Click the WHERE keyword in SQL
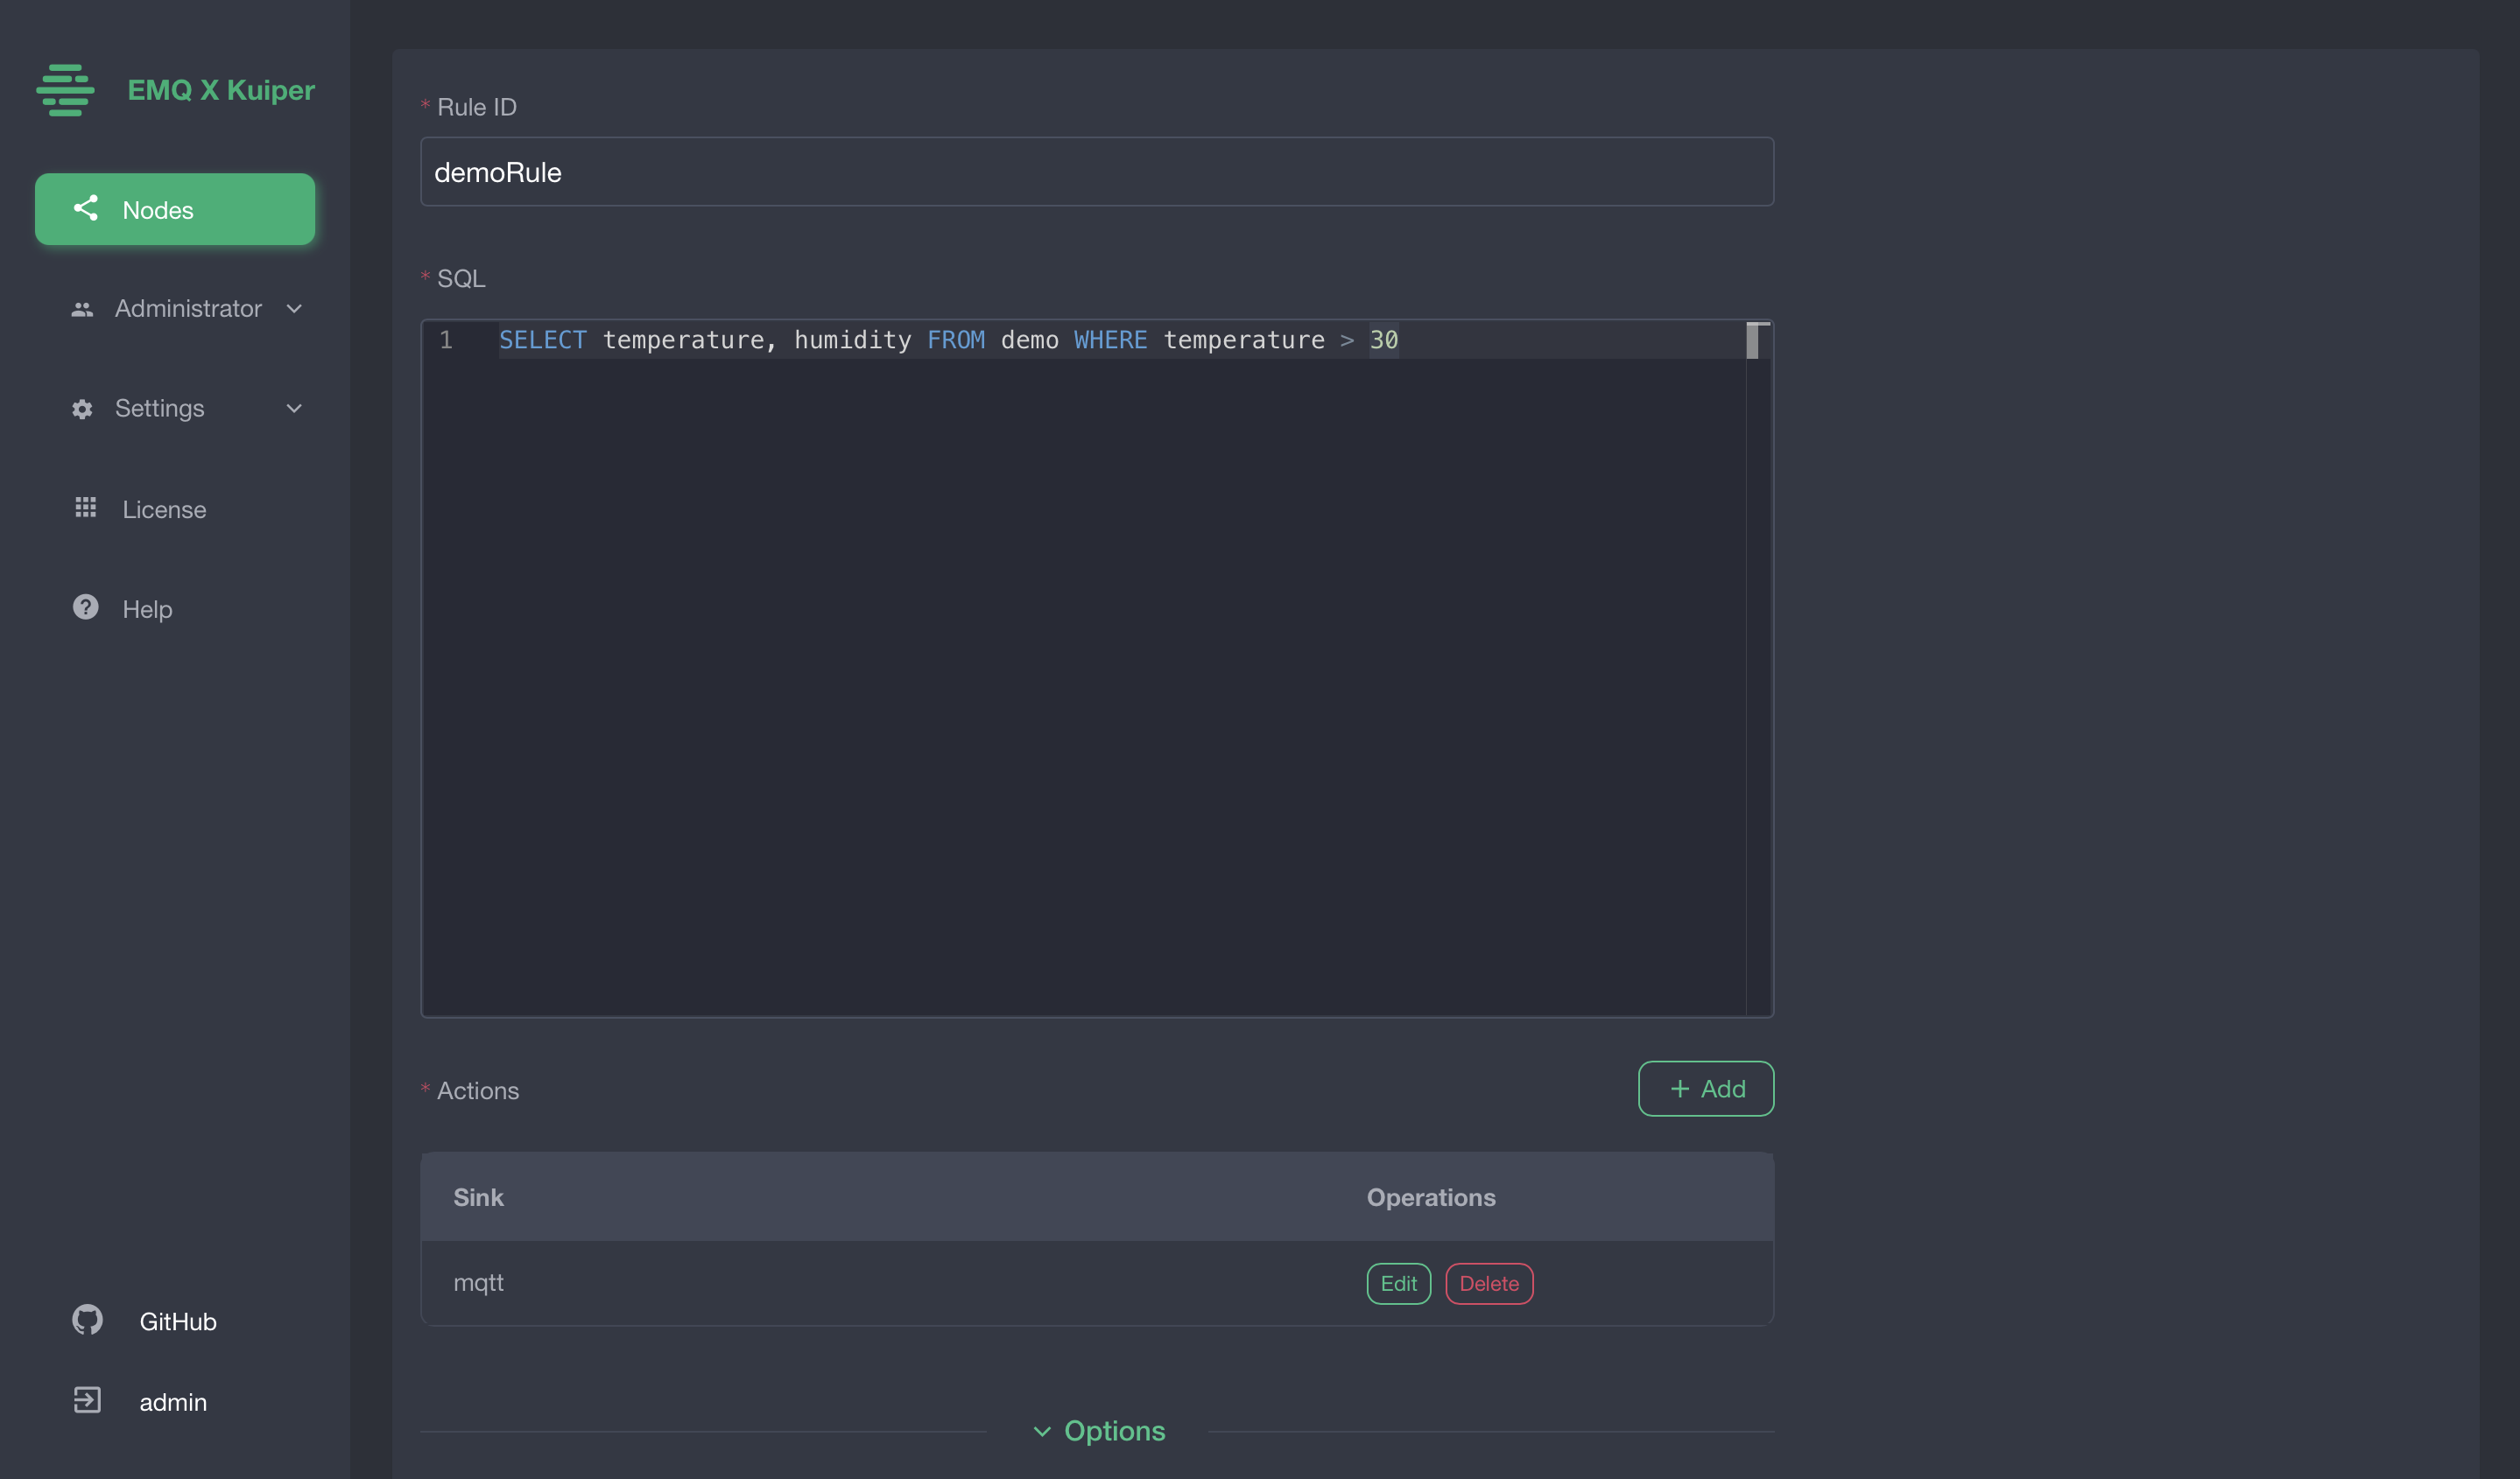Viewport: 2520px width, 1479px height. (1111, 340)
